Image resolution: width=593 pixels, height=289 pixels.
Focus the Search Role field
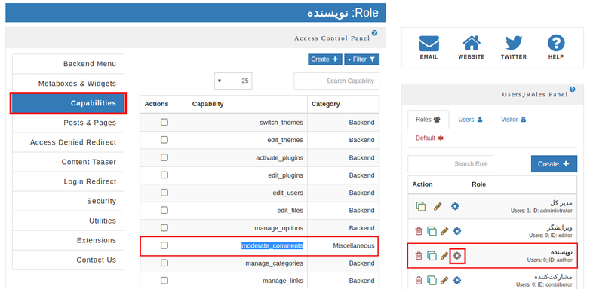pyautogui.click(x=450, y=164)
